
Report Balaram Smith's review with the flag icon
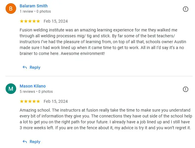coord(185,9)
